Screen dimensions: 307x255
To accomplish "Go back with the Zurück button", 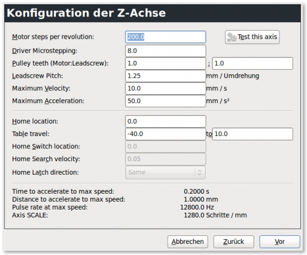I will (233, 242).
